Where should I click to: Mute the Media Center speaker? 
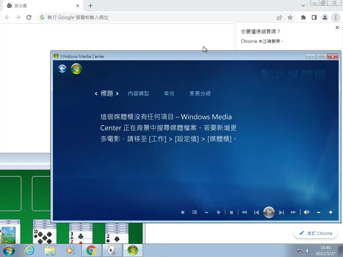[x=306, y=212]
